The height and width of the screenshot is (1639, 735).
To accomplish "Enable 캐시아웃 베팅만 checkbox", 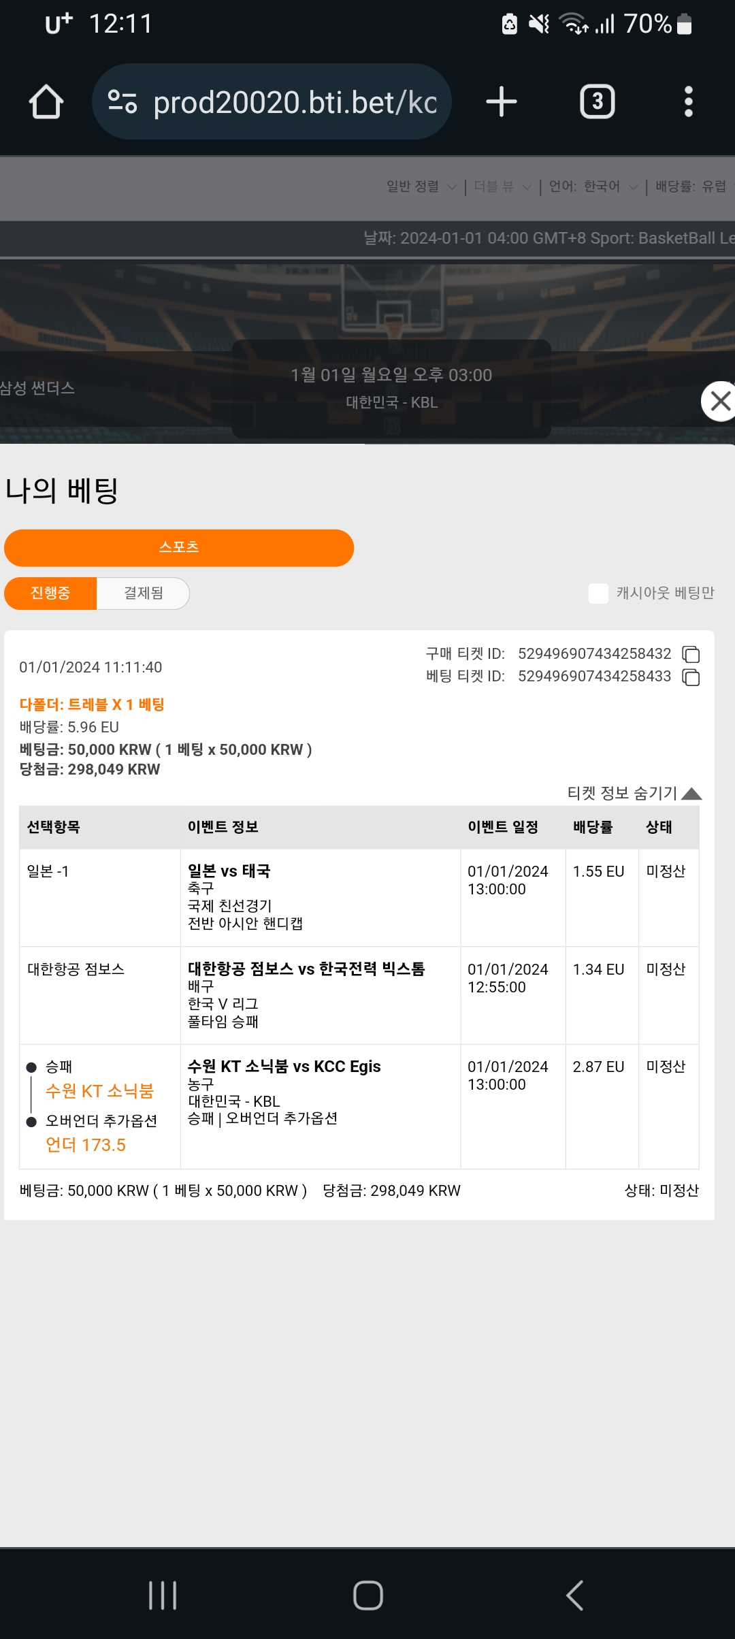I will [x=598, y=594].
